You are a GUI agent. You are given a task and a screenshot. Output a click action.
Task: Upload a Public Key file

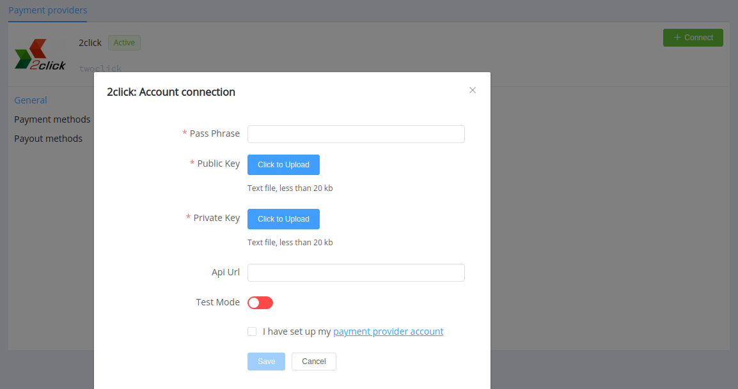click(x=283, y=165)
